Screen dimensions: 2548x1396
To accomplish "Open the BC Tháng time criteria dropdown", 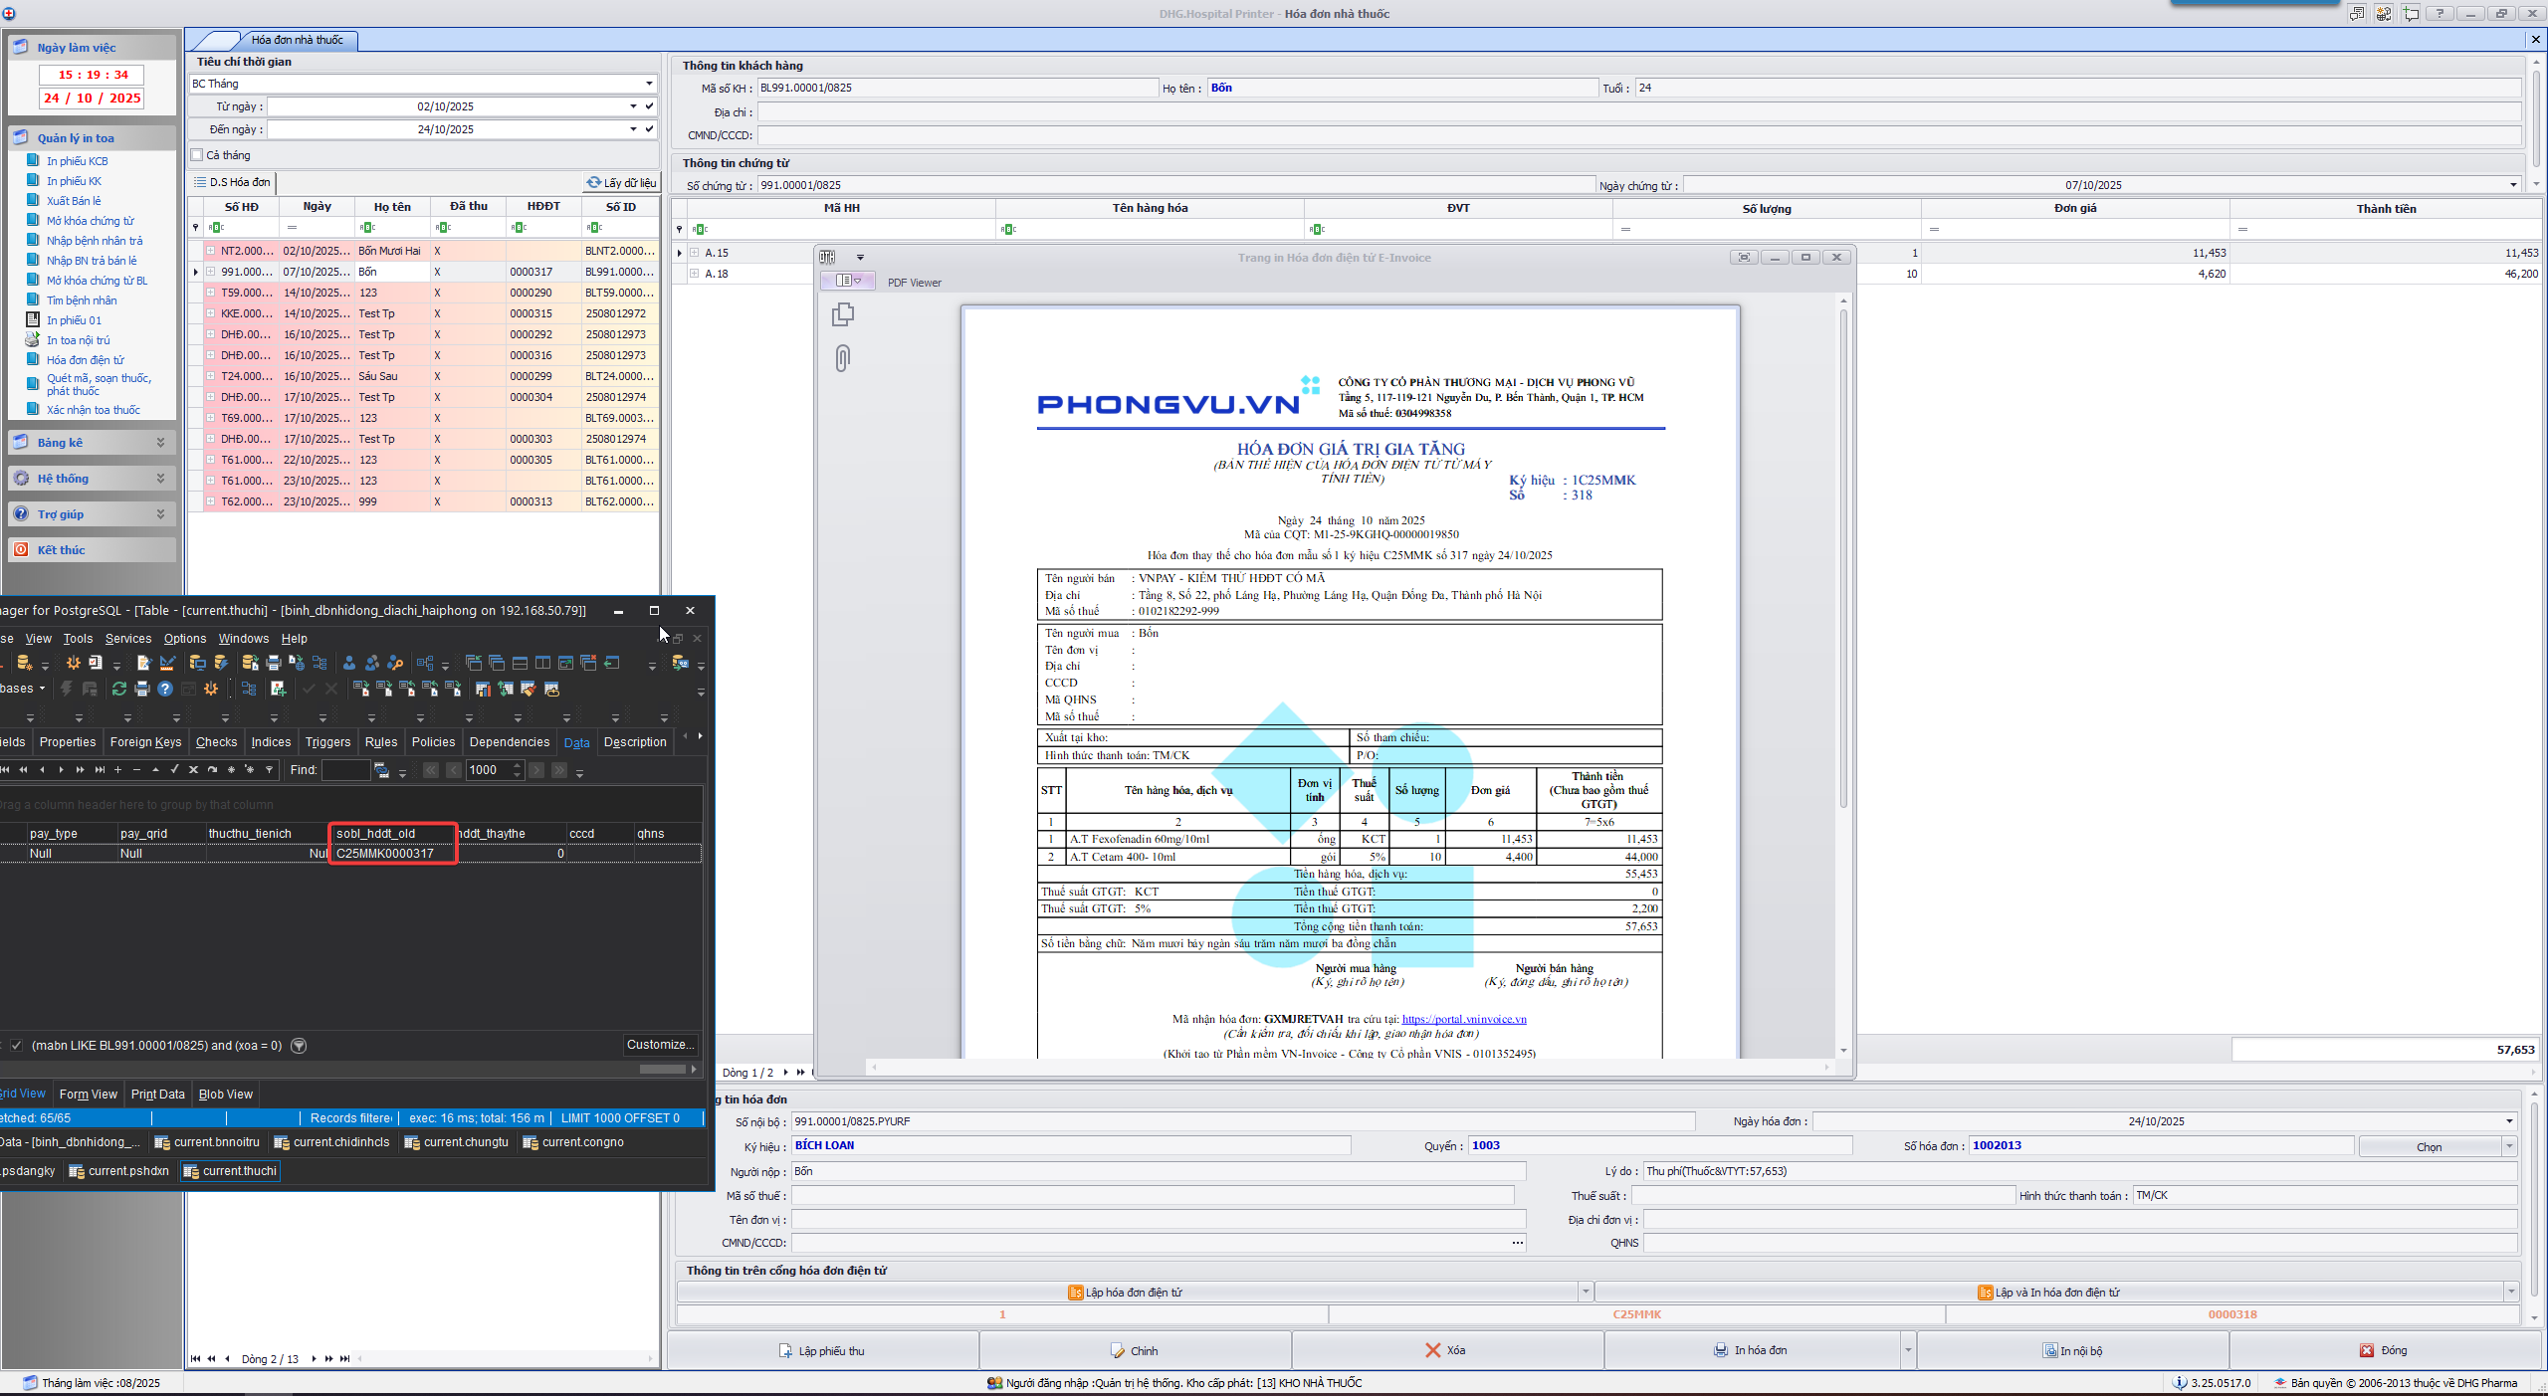I will coord(649,84).
